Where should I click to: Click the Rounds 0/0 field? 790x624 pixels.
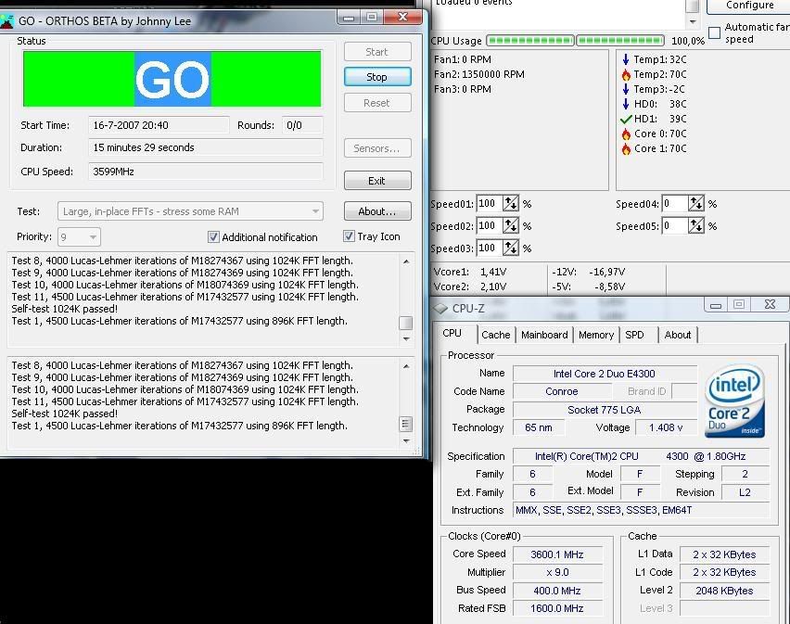[302, 125]
